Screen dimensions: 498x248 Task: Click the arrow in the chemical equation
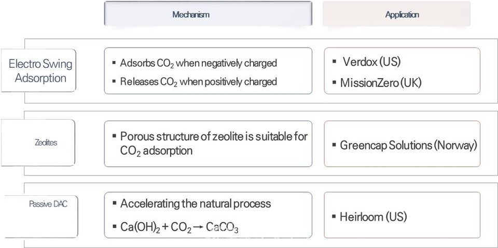pyautogui.click(x=197, y=226)
